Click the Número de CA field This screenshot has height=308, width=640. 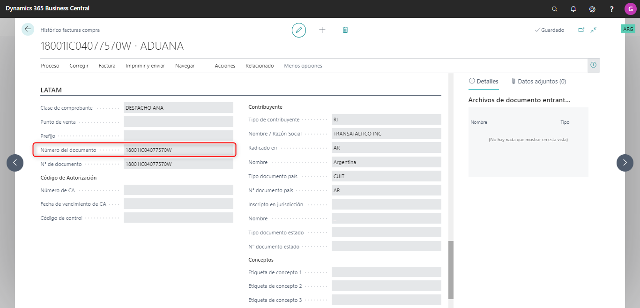(179, 190)
